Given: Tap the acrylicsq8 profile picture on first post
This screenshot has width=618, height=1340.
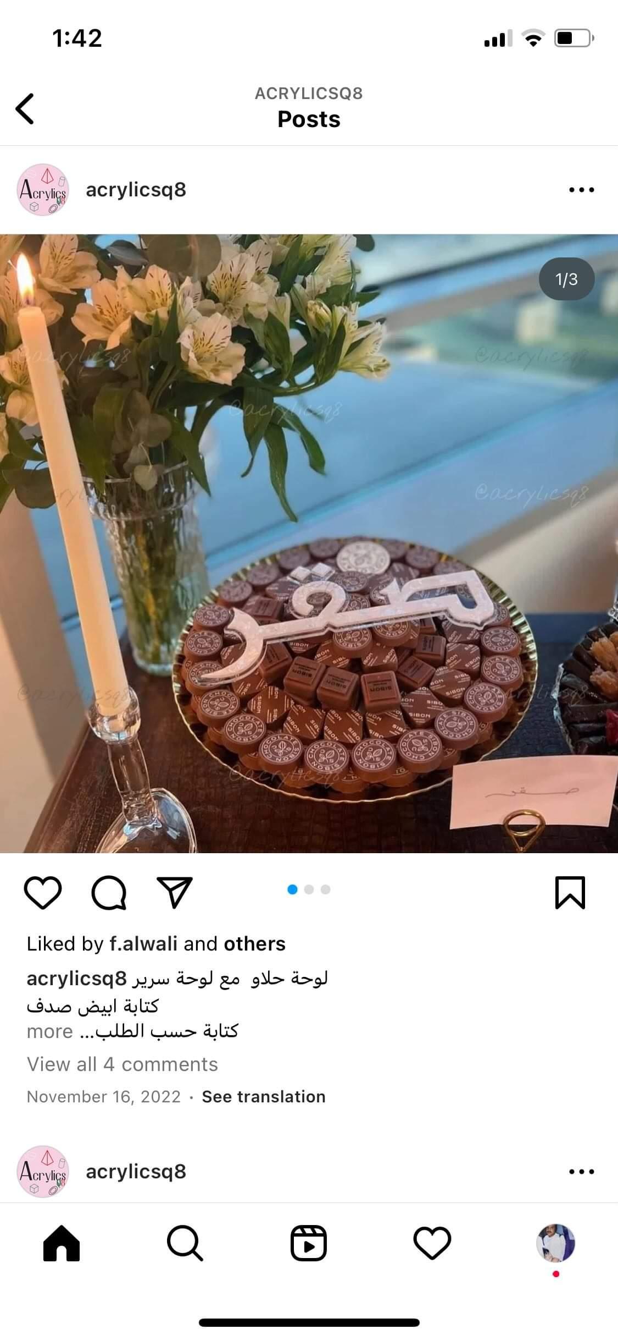Looking at the screenshot, I should coord(43,190).
